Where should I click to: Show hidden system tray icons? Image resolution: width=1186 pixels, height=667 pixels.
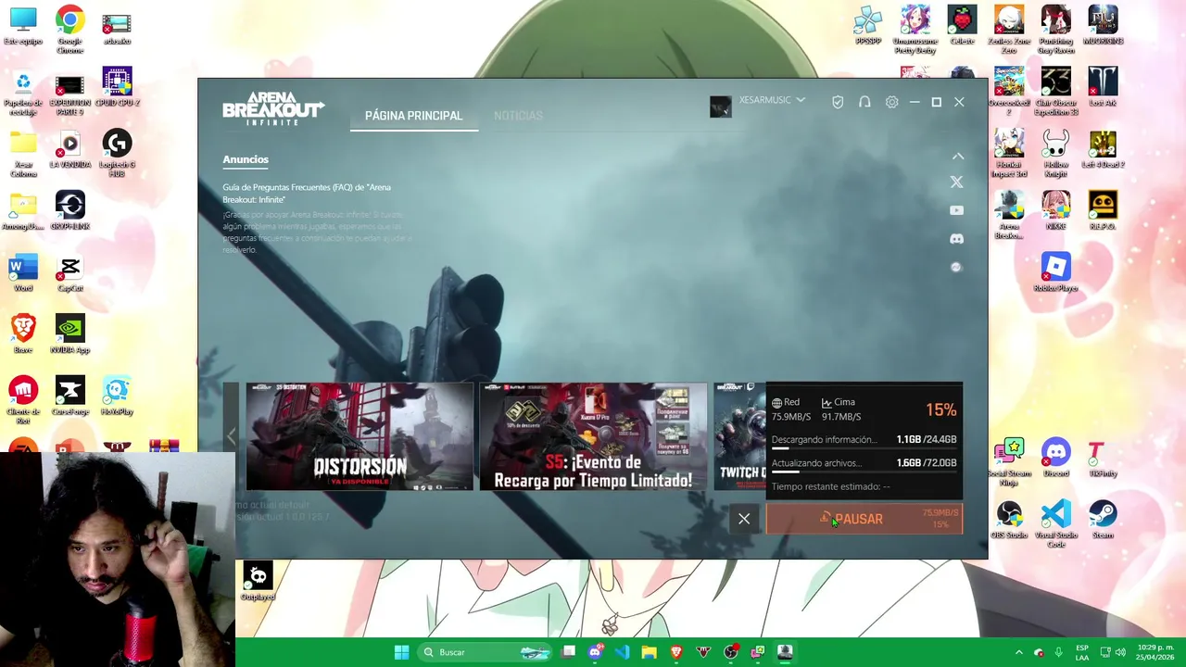click(1018, 652)
